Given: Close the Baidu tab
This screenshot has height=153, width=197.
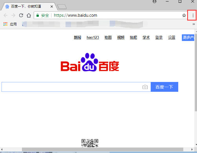Looking at the screenshot, I should pyautogui.click(x=52, y=7).
